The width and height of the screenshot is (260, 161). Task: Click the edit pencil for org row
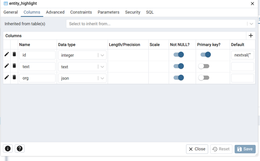coord(6,77)
